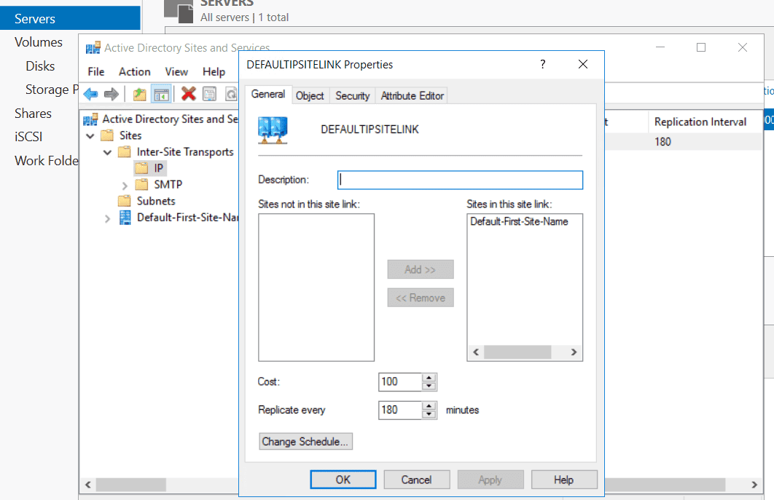Decrease the Cost value with down arrow
Screen dimensions: 774x500
point(429,386)
